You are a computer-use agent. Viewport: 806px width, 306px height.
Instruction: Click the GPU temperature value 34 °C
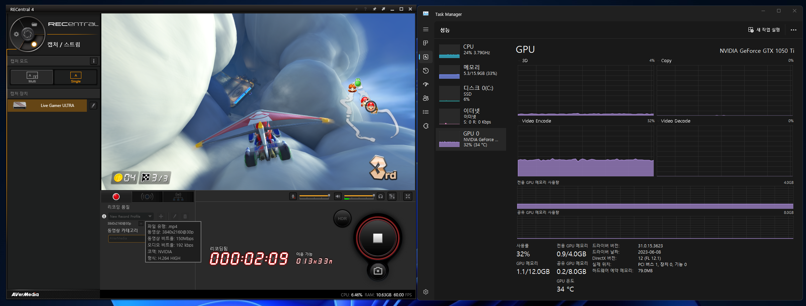pyautogui.click(x=565, y=289)
